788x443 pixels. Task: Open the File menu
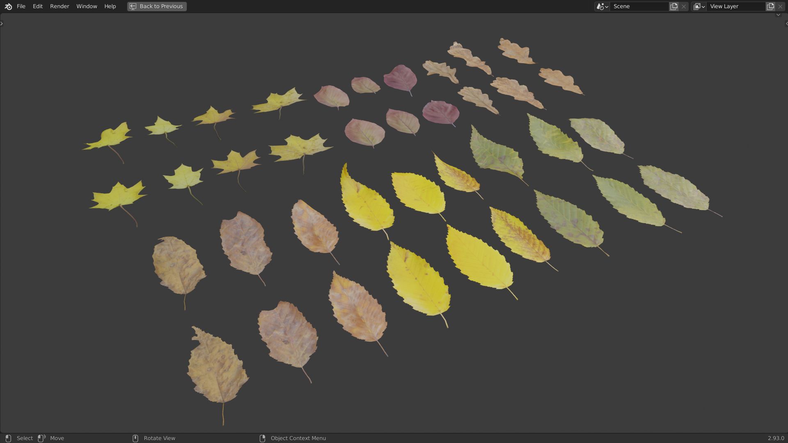point(21,7)
